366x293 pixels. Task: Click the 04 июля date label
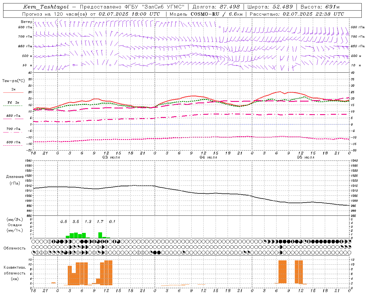(x=208, y=157)
